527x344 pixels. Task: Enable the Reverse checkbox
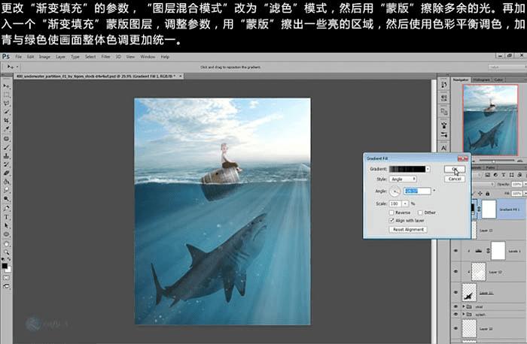click(x=391, y=213)
